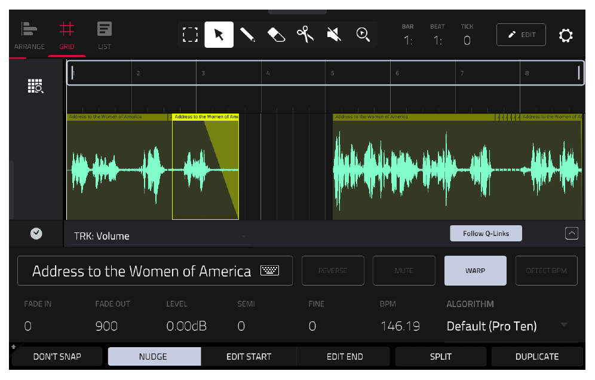Select the Level value 0.00dB
This screenshot has width=595, height=380.
[x=186, y=326]
